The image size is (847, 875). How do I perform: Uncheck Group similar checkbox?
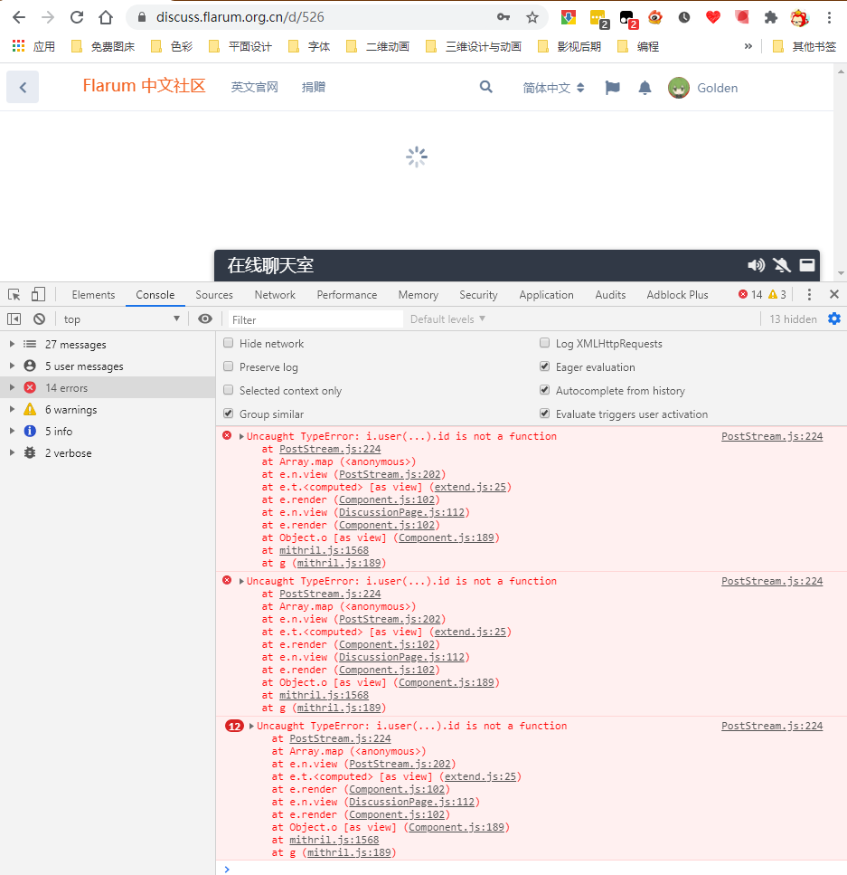(228, 413)
